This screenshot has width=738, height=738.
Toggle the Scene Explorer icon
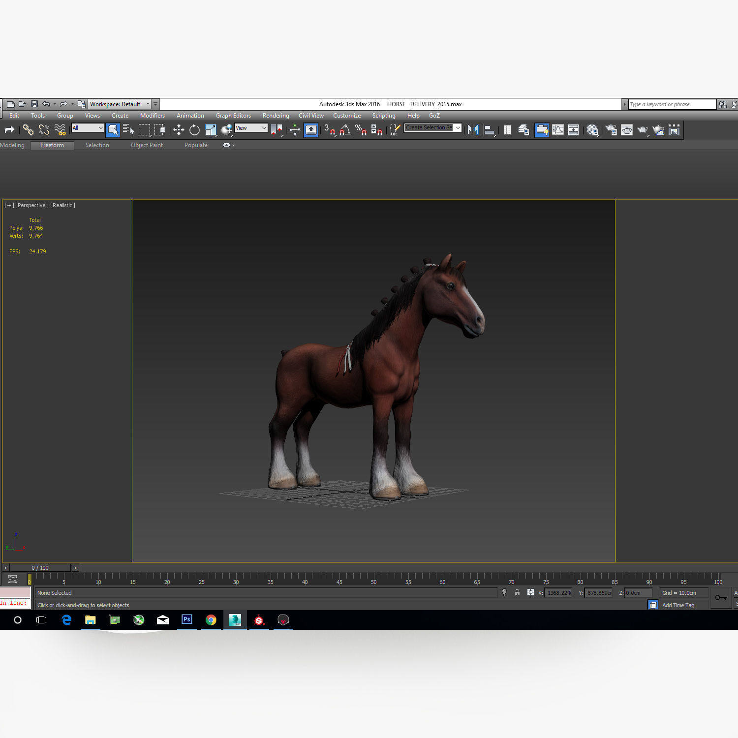pyautogui.click(x=507, y=130)
